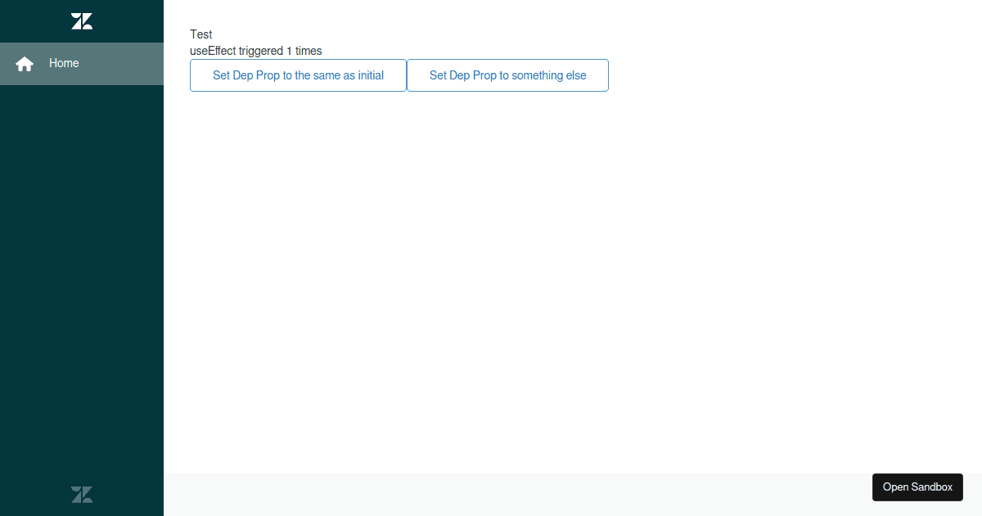The height and width of the screenshot is (516, 982).
Task: Click the word 'useEffect' in the counter line
Action: 213,51
